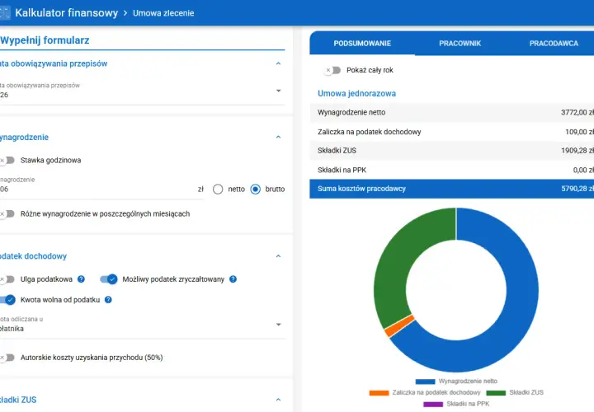Screen dimensions: 594x412
Task: Switch to the PRACODAWCA tab
Action: pos(554,43)
